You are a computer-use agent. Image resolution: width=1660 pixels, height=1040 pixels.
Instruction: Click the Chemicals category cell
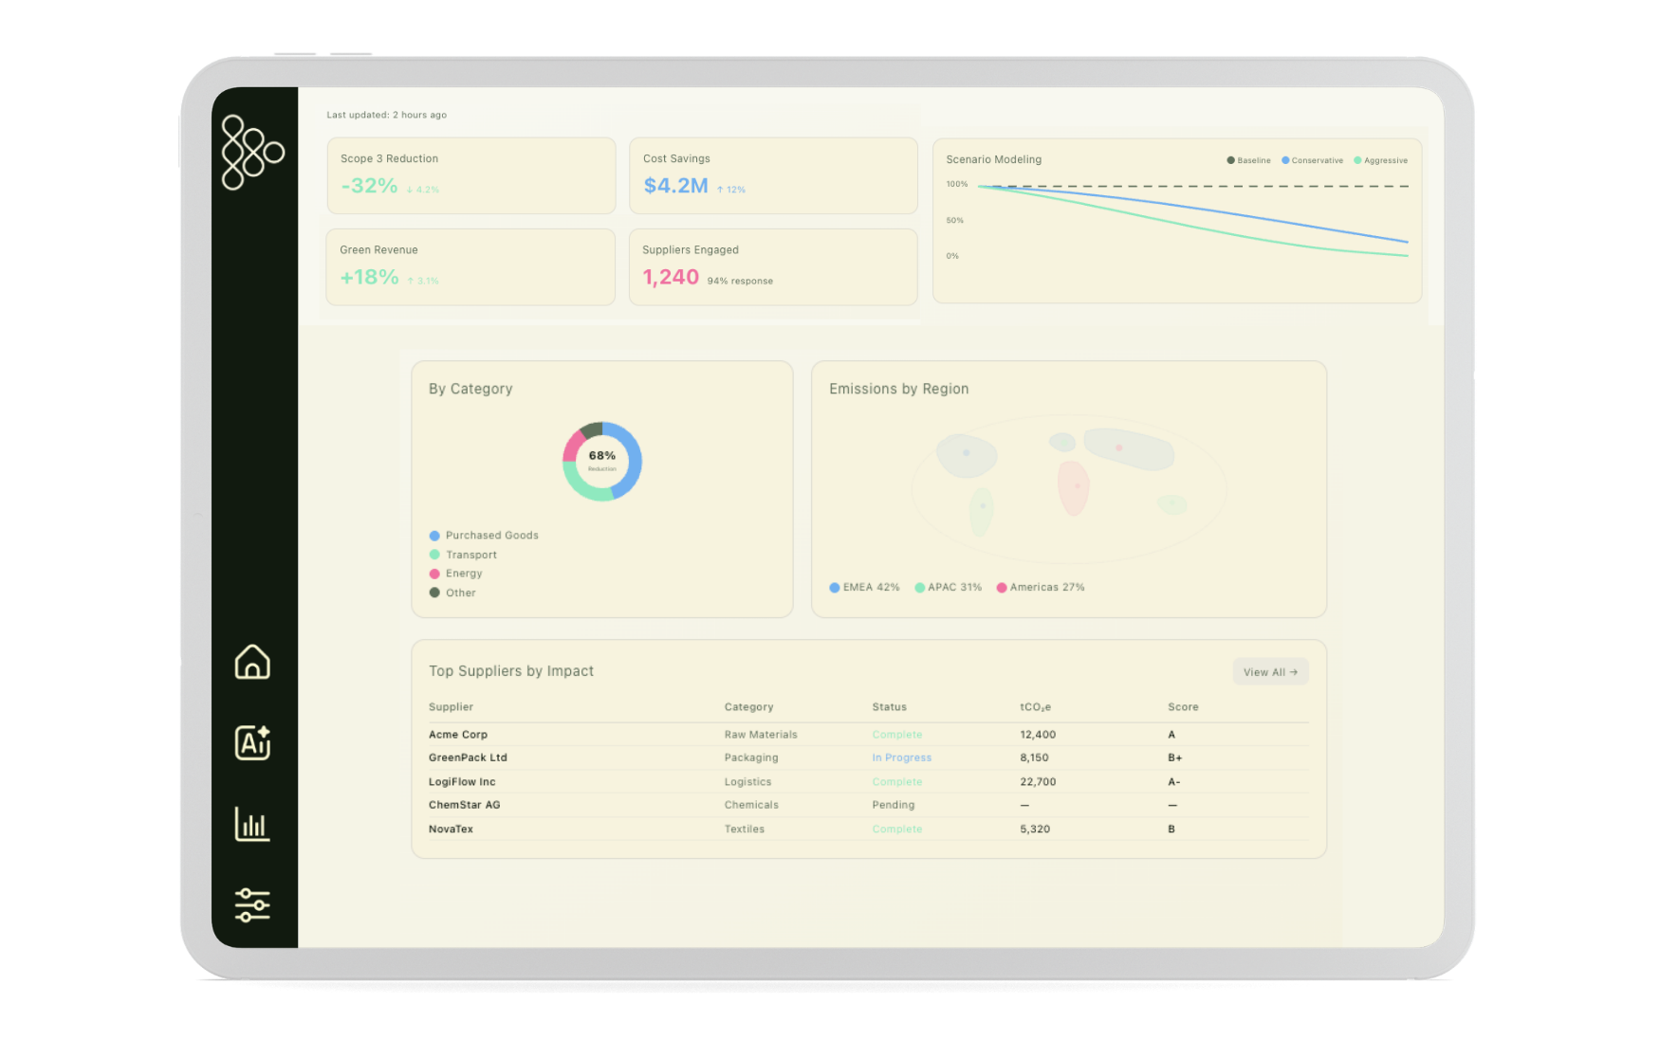(x=751, y=805)
